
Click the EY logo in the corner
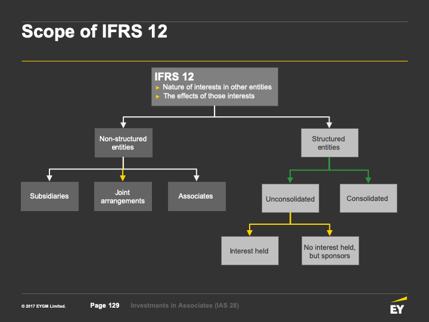[x=399, y=305]
